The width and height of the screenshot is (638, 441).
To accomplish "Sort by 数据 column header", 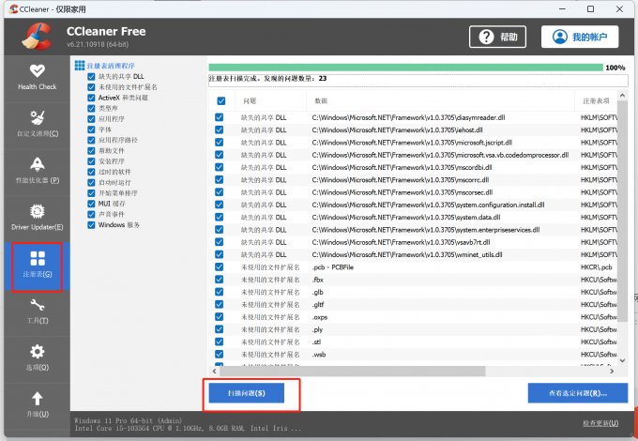I will (440, 101).
